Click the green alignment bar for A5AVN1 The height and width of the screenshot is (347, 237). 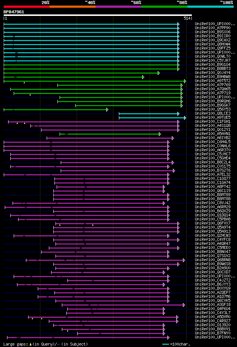click(110, 134)
